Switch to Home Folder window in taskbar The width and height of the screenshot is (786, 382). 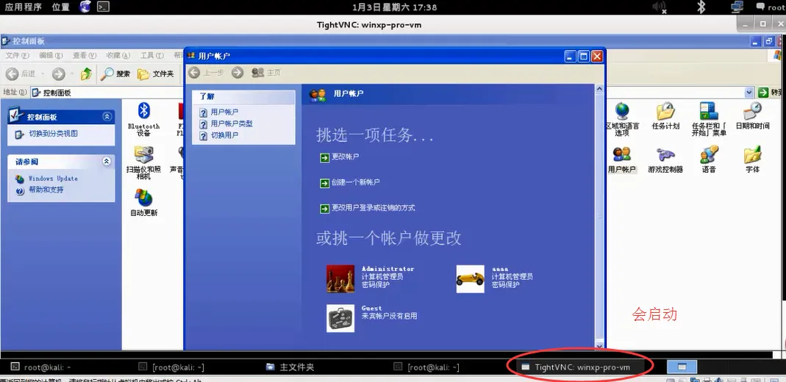click(x=290, y=367)
